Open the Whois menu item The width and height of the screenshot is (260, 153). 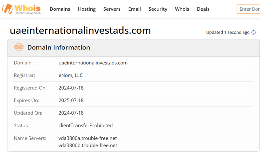(182, 9)
